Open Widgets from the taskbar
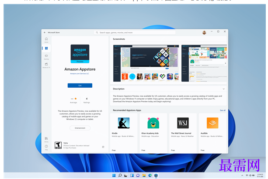268x179 pixels. (132, 176)
